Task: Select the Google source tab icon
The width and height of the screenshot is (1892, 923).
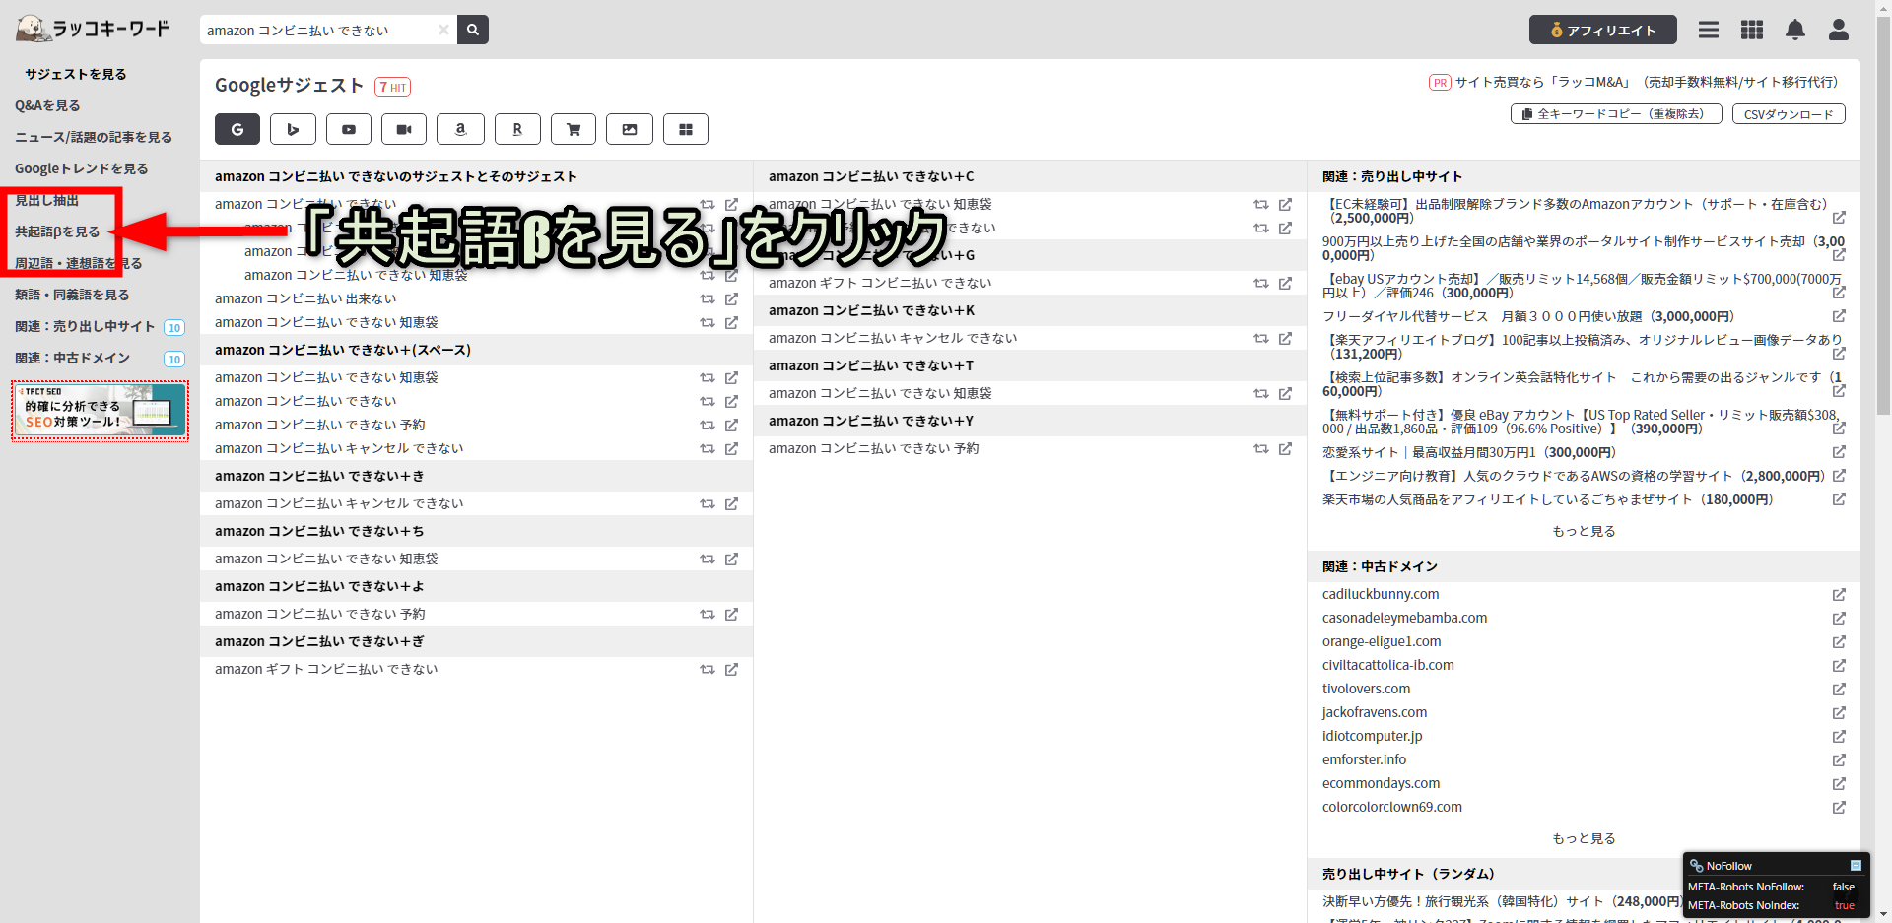Action: click(237, 129)
